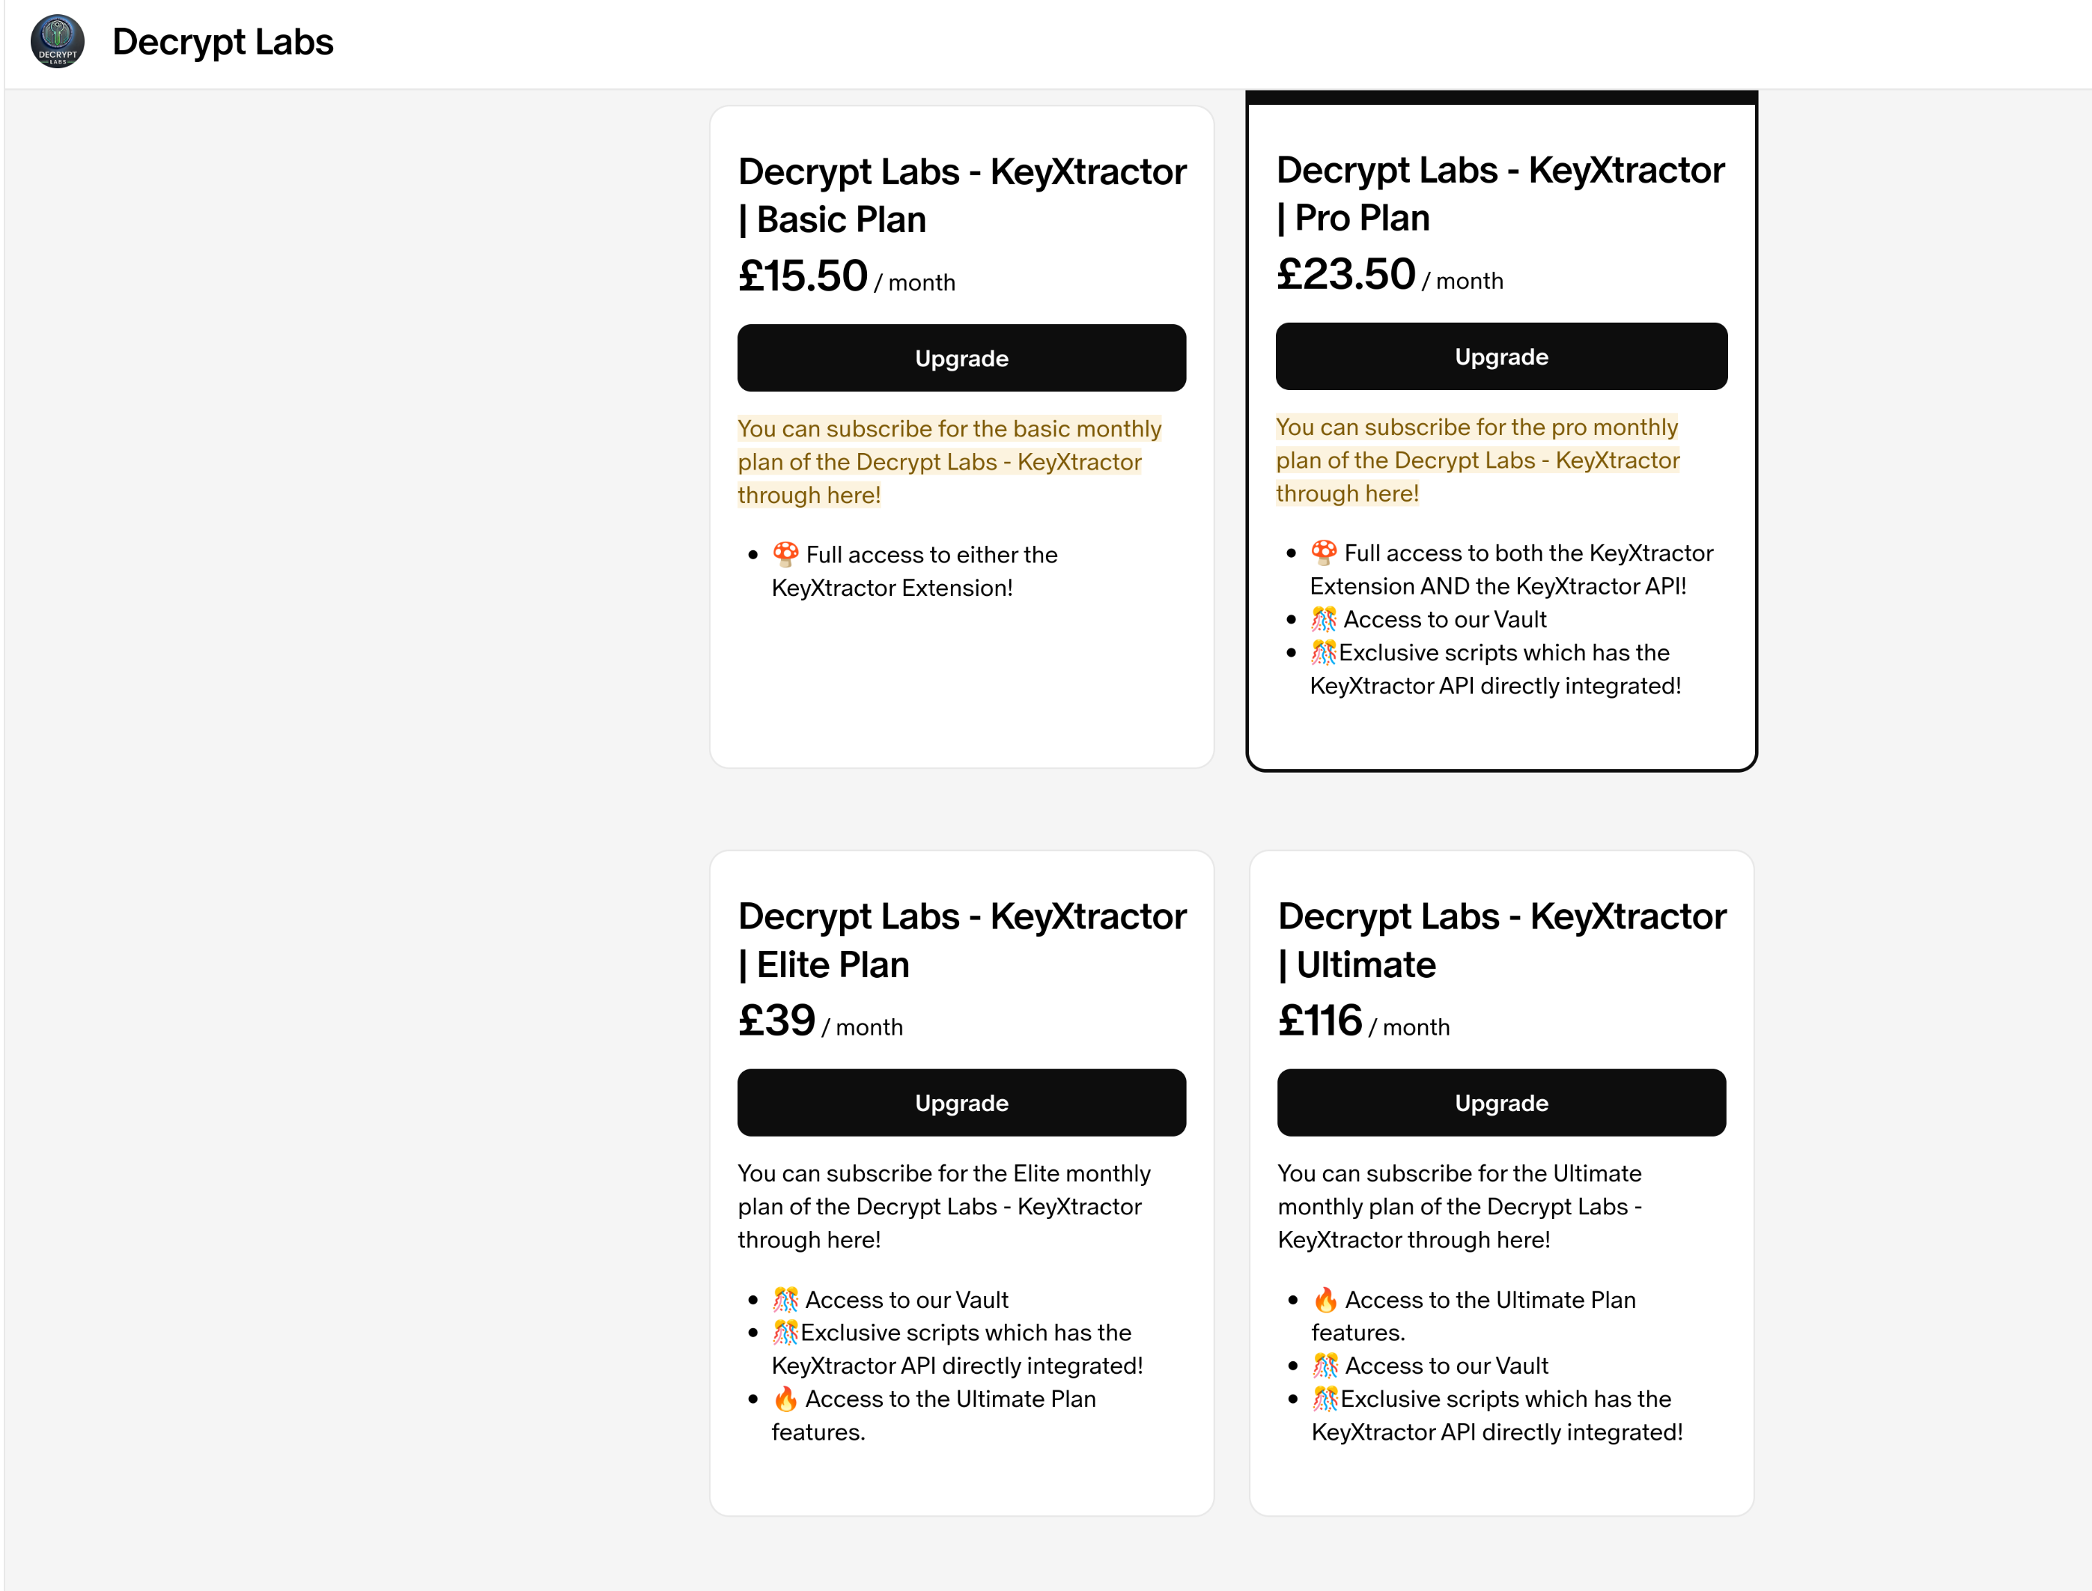Hit Upgrade for the Ultimate plan
Viewport: 2092px width, 1591px height.
coord(1501,1104)
